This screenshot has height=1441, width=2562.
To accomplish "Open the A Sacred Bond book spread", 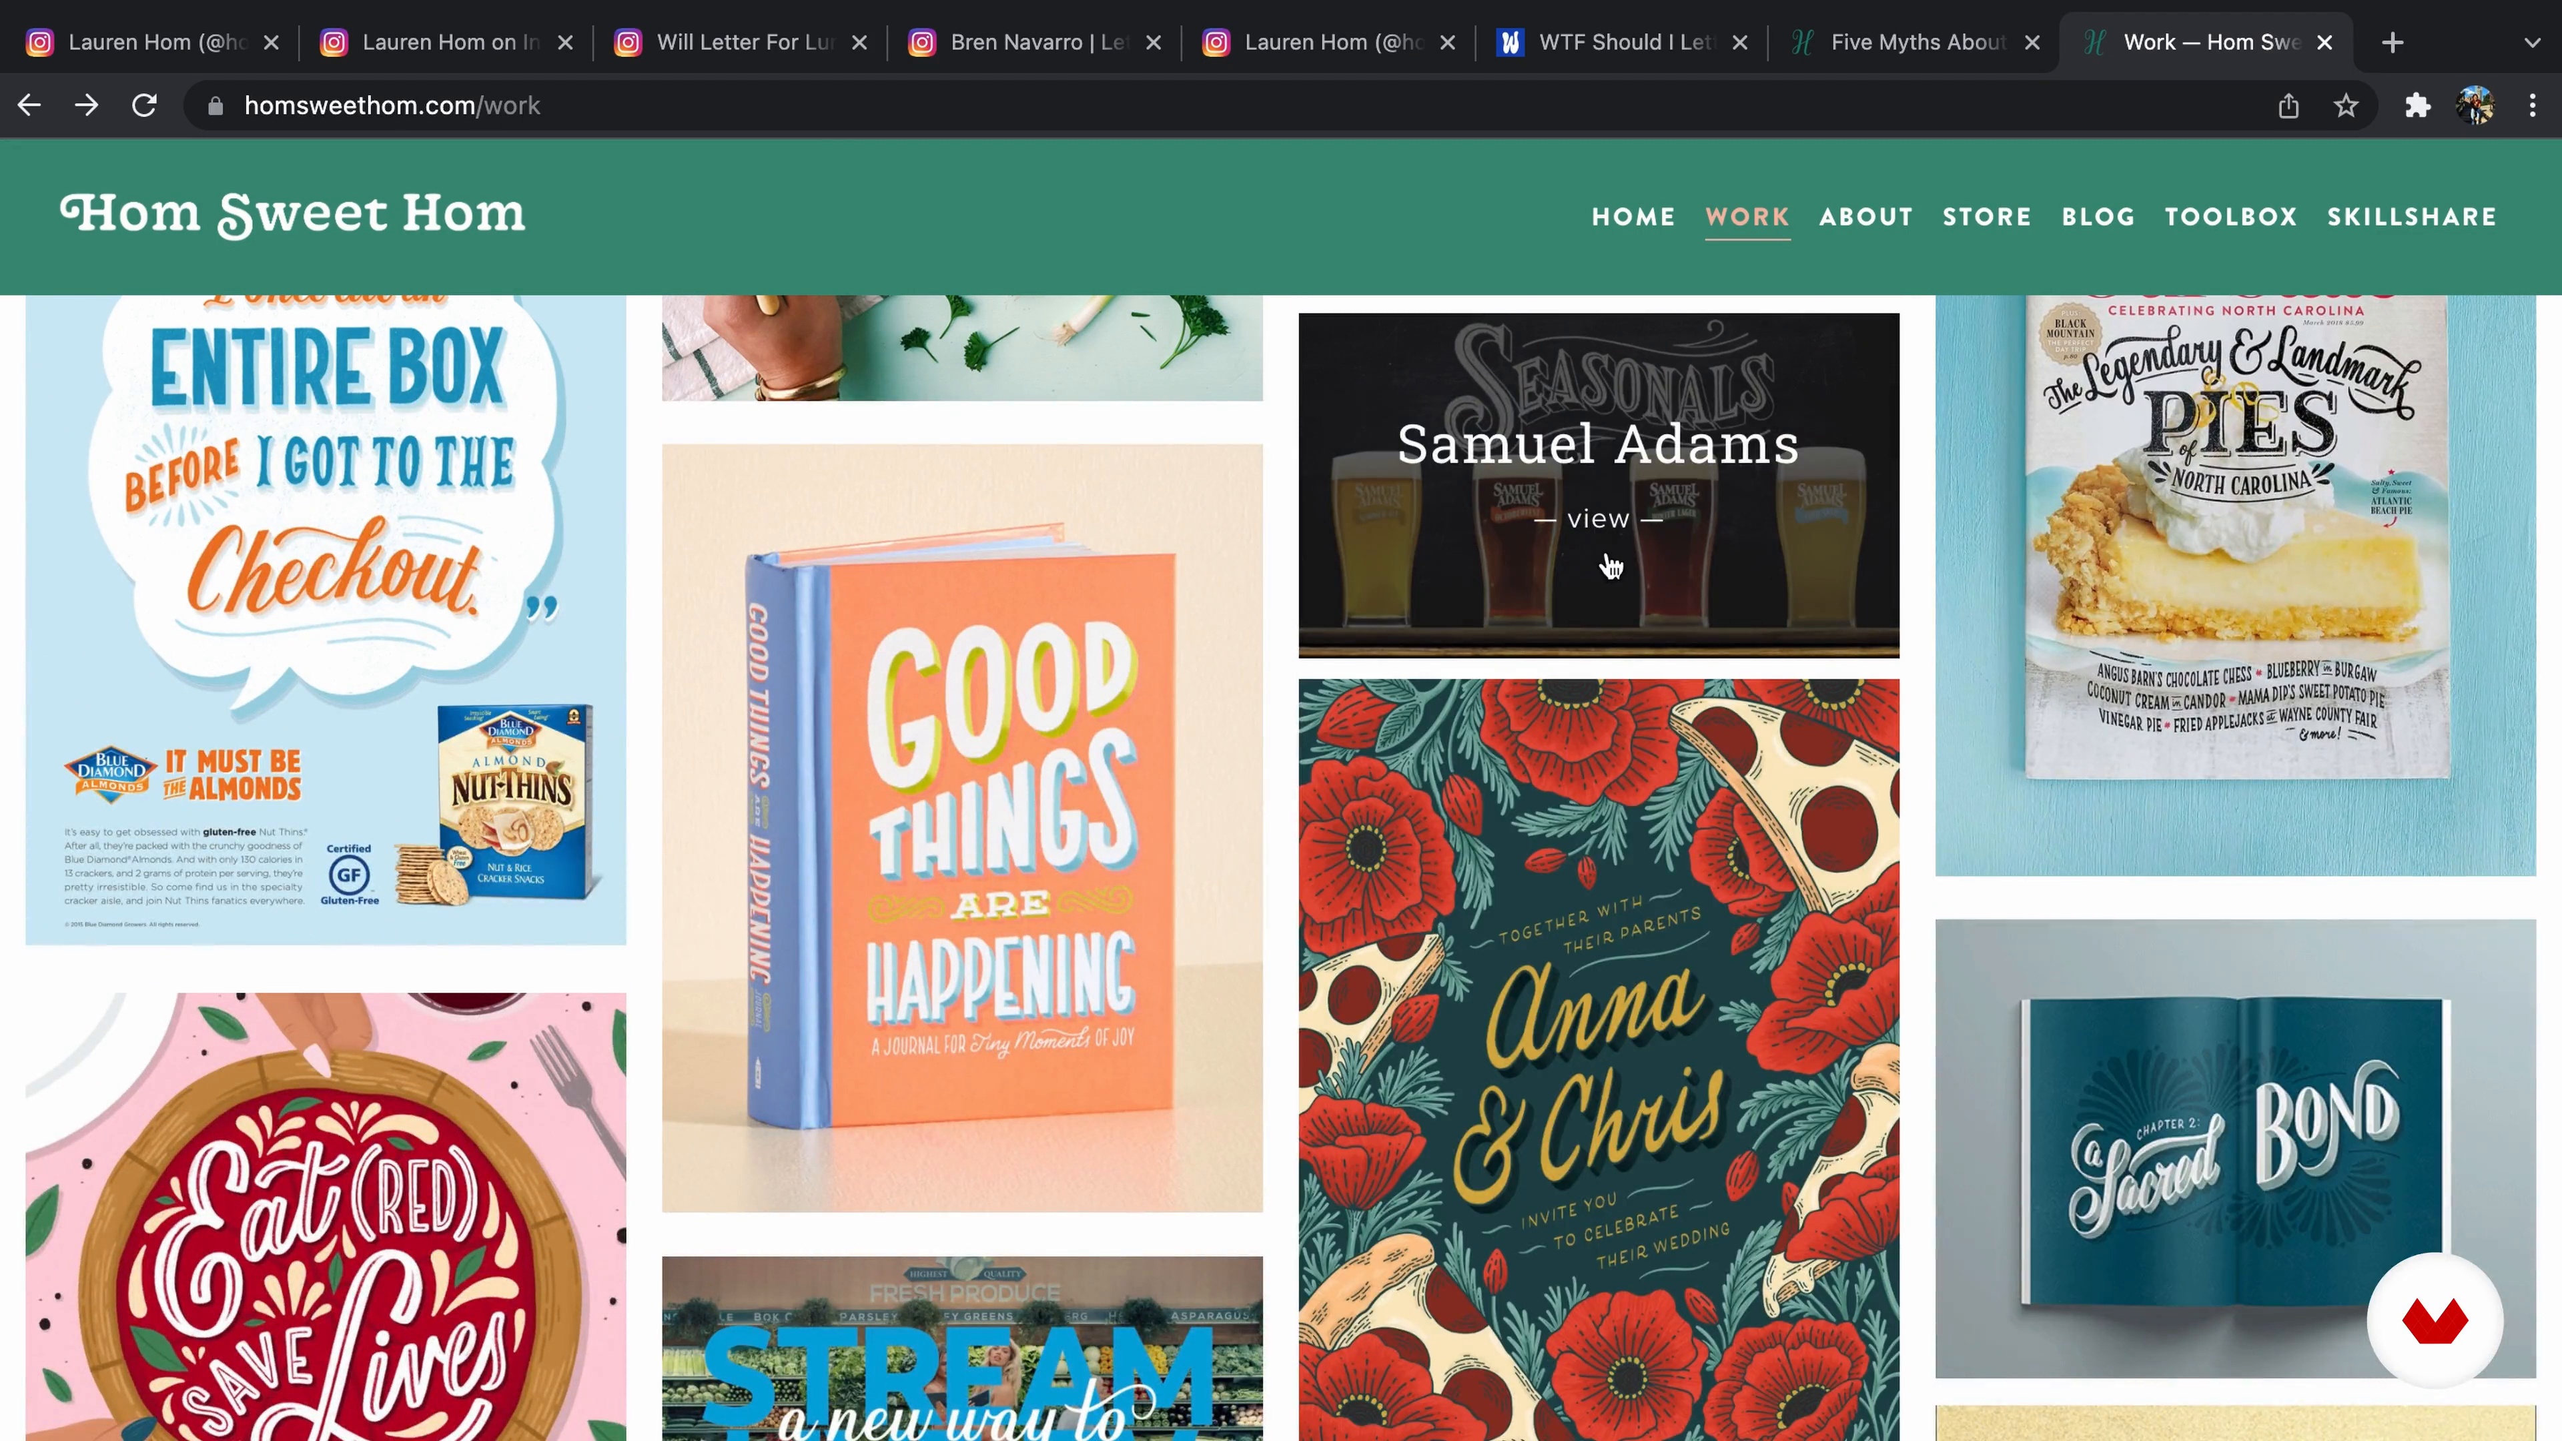I will (2235, 1149).
